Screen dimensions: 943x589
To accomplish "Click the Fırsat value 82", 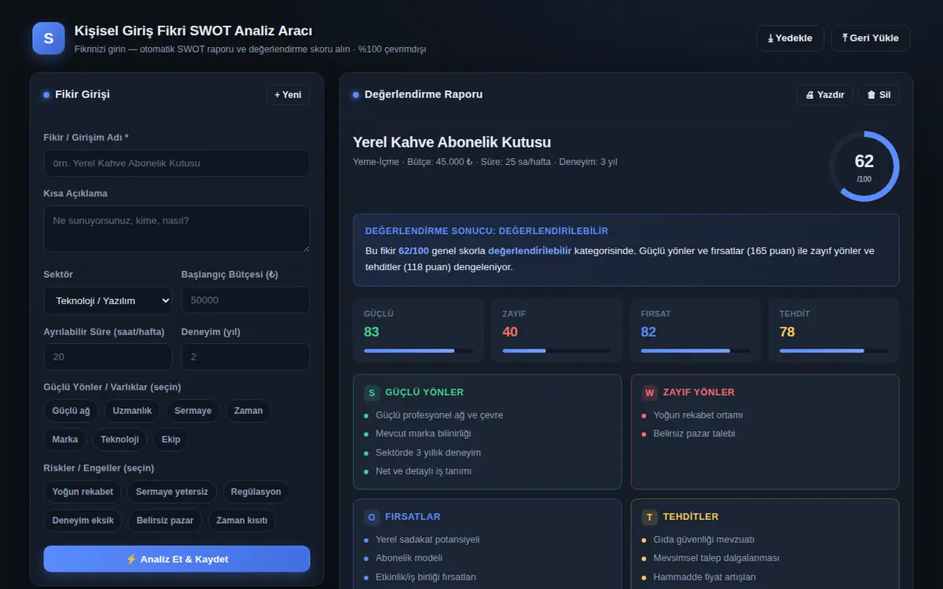I will 648,331.
